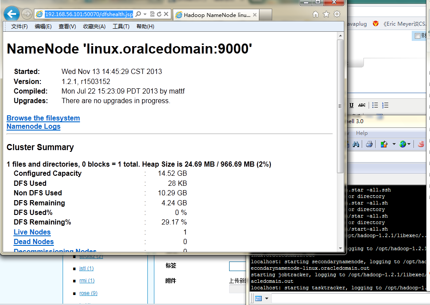430x305 pixels.
Task: Click the page scrollbar up arrow
Action: [340, 36]
